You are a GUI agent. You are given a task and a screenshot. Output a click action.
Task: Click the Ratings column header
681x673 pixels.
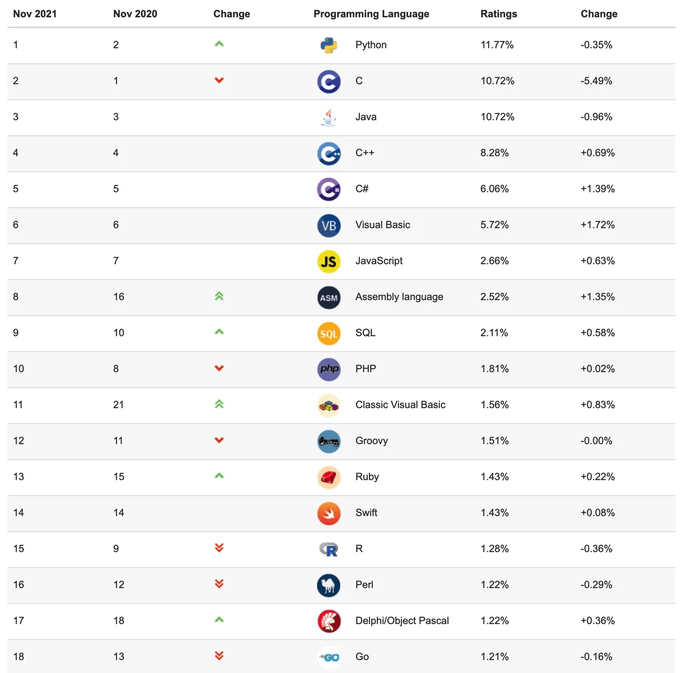(498, 14)
